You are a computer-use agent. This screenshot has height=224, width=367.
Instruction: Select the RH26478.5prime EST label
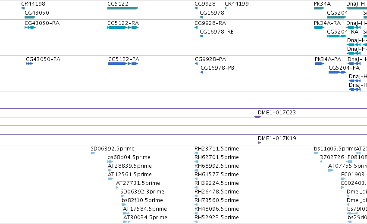coord(217,192)
